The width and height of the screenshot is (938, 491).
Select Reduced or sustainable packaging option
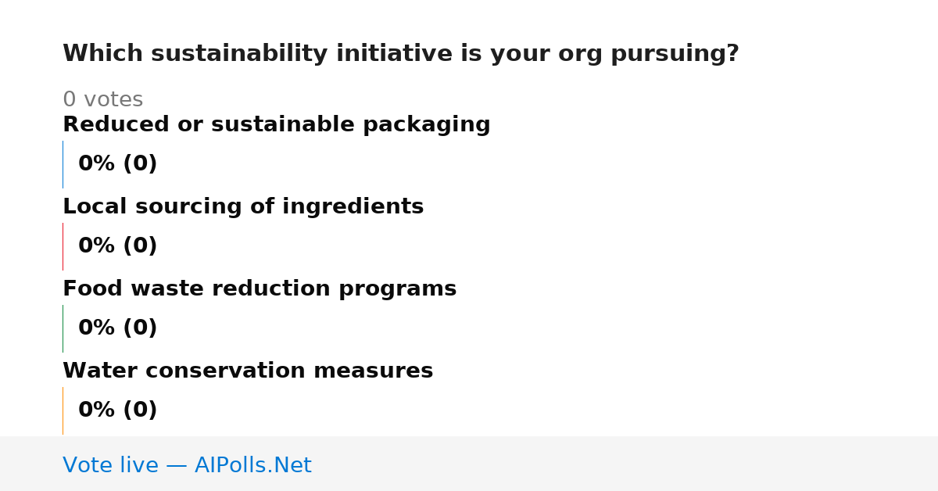[276, 125]
